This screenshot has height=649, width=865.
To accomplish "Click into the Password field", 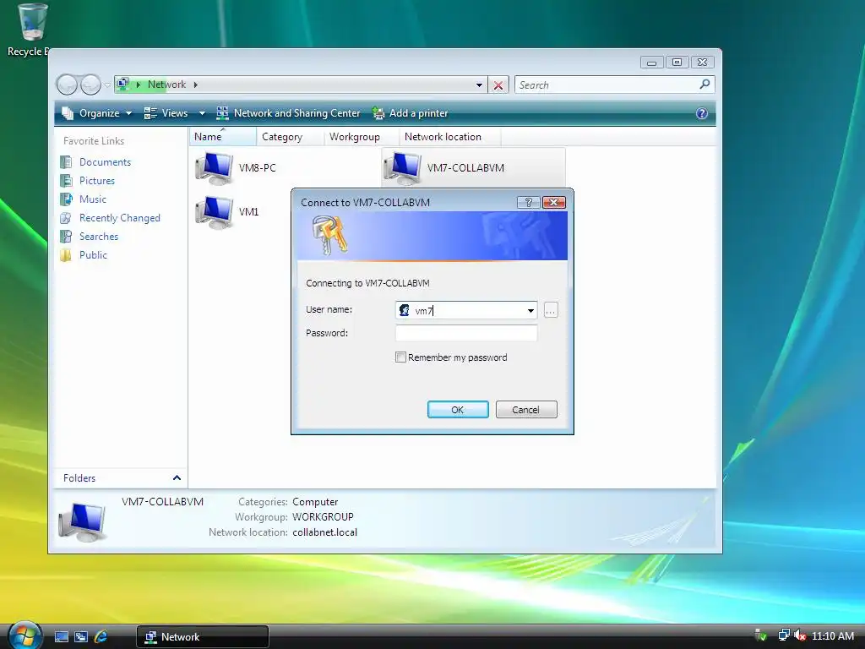I will 466,333.
